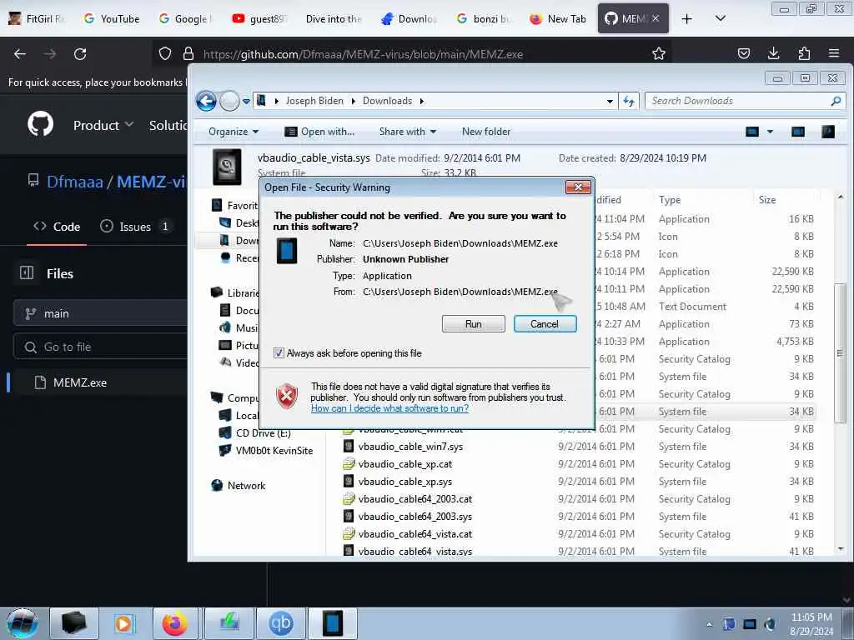Open the view options dropdown arrow

coord(770,132)
